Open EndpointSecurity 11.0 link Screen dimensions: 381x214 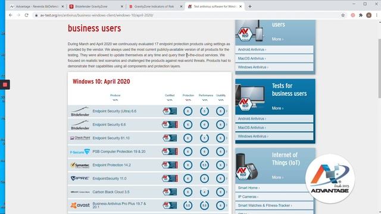[110, 178]
